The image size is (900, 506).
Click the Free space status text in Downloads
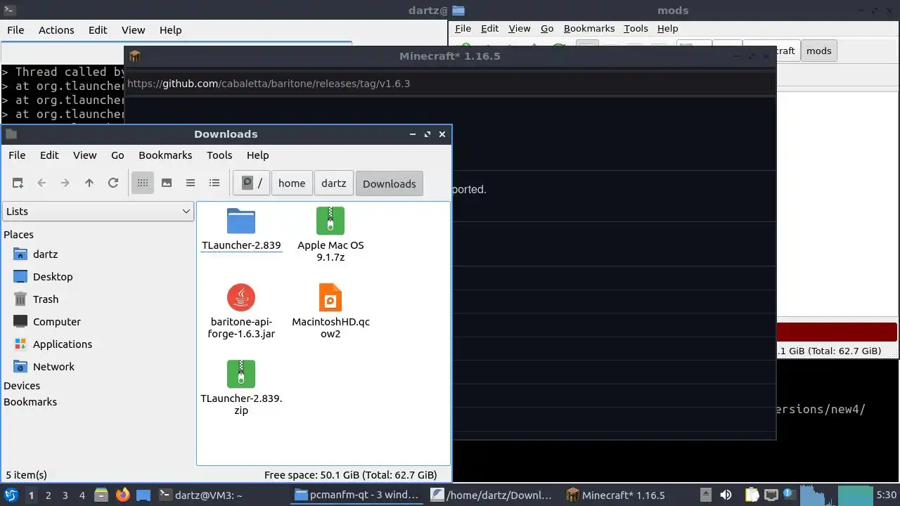350,475
